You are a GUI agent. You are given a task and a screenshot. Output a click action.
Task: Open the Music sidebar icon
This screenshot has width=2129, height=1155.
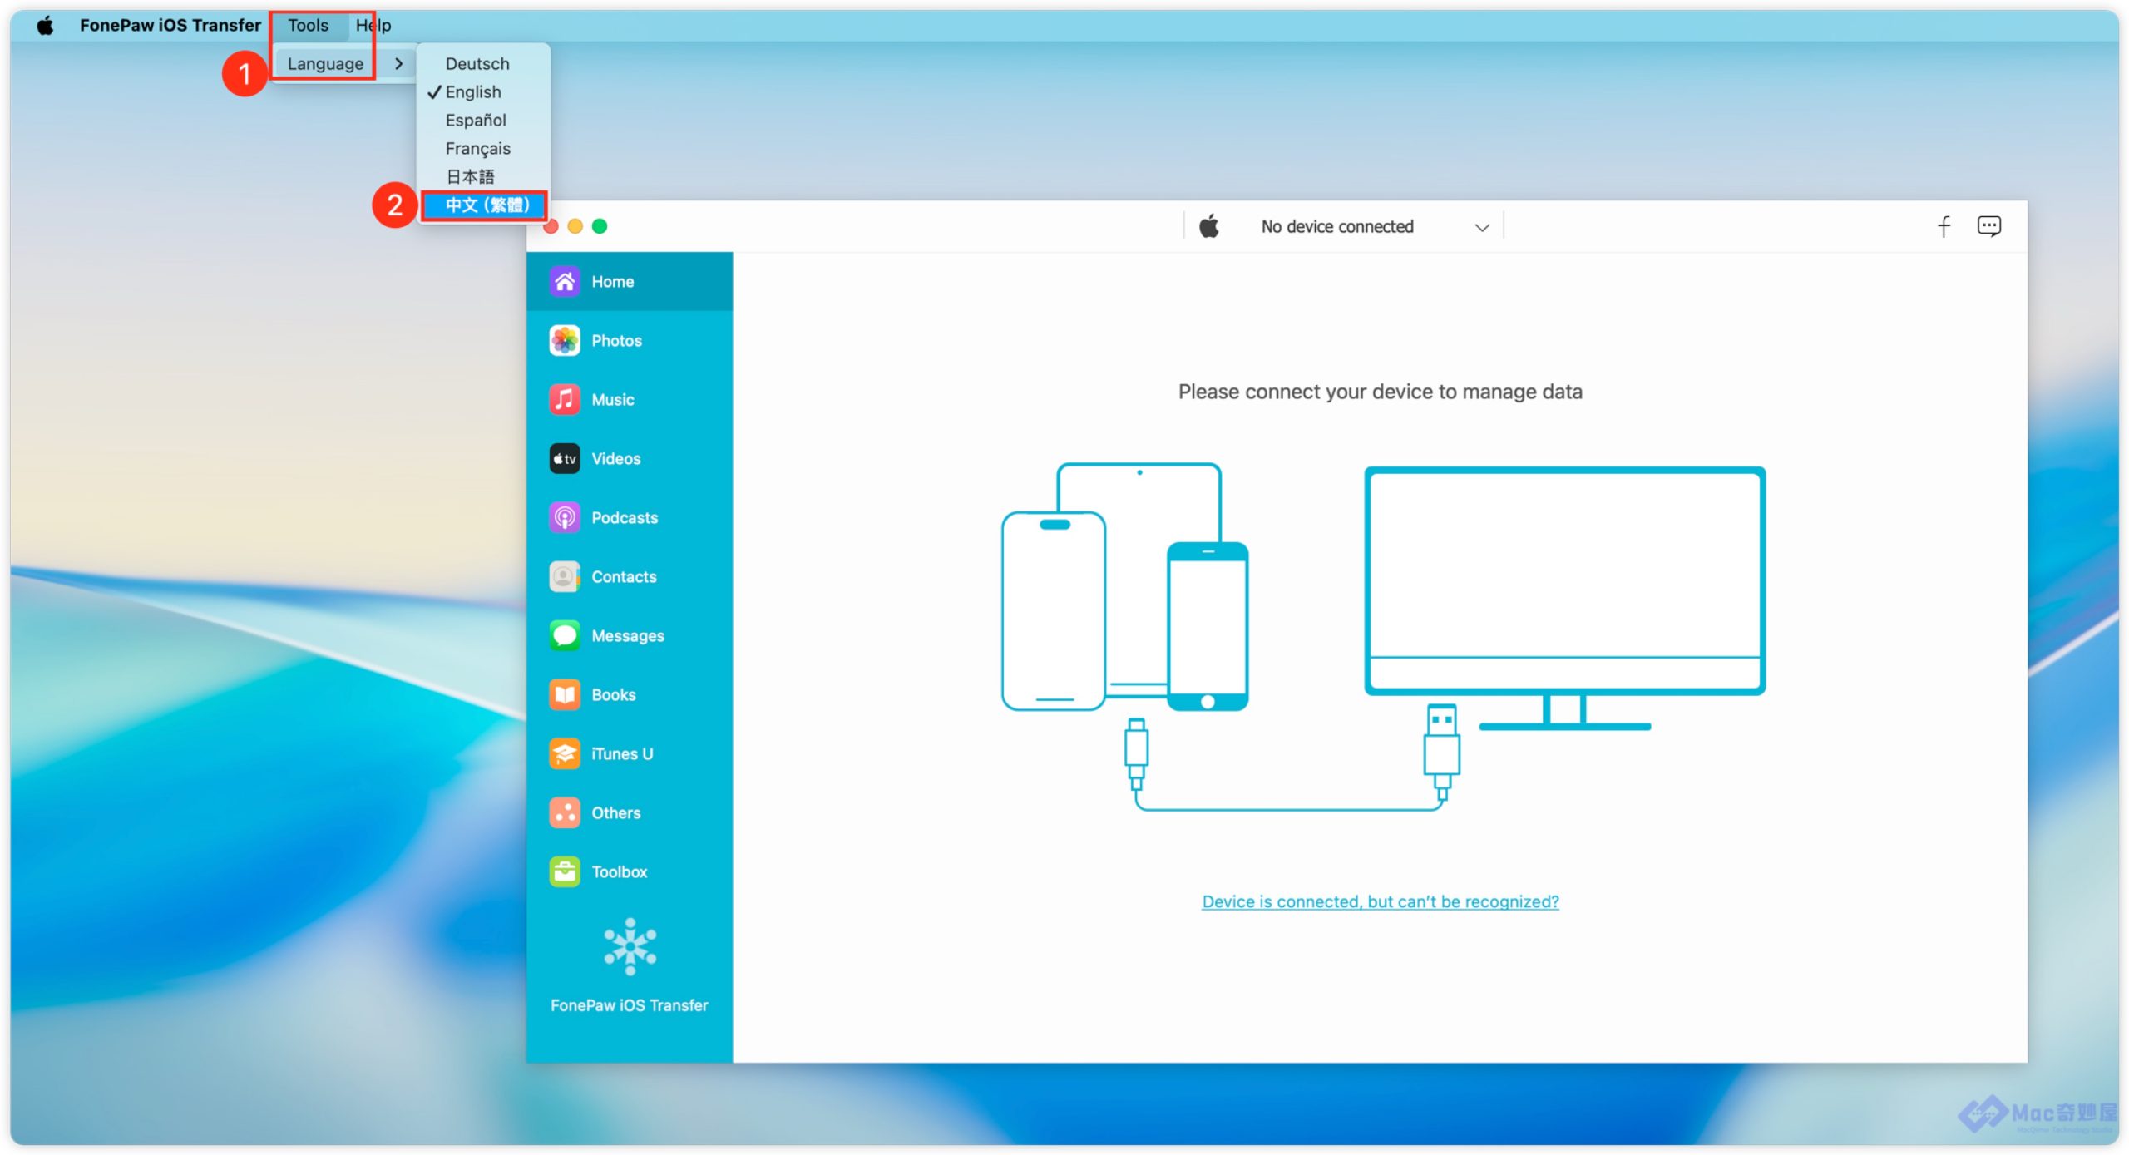[565, 400]
